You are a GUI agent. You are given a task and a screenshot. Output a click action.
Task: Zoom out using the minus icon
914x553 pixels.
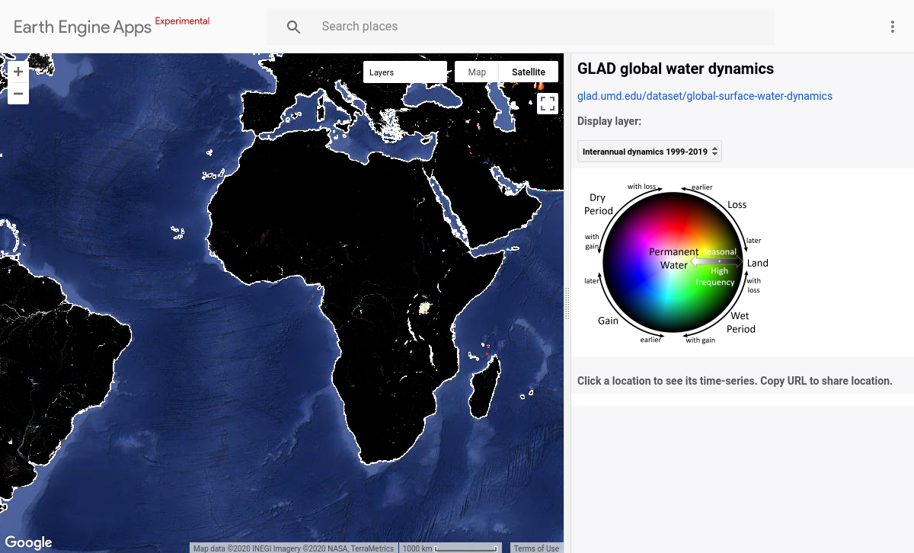pyautogui.click(x=18, y=93)
